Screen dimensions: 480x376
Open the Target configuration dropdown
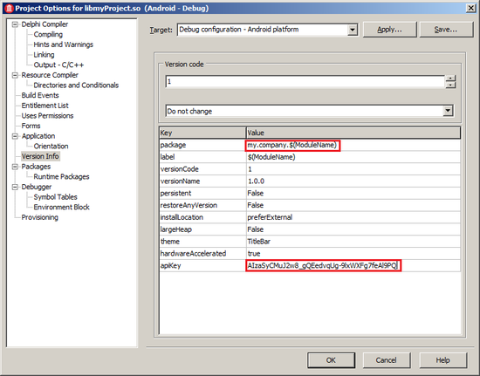tap(353, 30)
